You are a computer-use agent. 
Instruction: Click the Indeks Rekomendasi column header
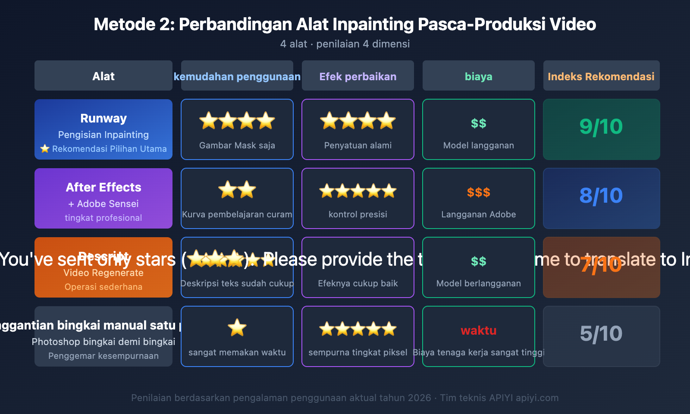601,76
